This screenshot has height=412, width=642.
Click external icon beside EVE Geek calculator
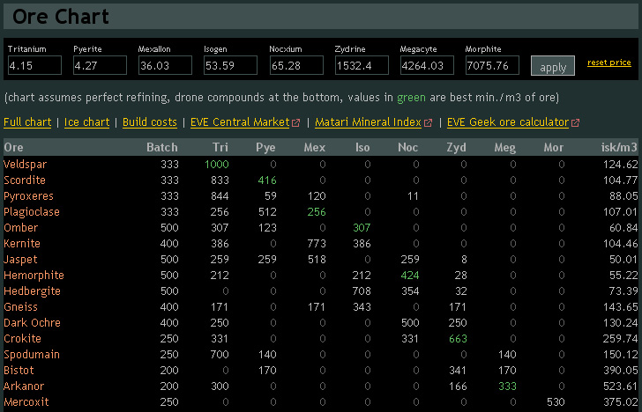pos(575,122)
